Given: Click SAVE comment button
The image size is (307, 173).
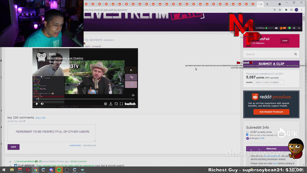Looking at the screenshot, I should [x=13, y=147].
